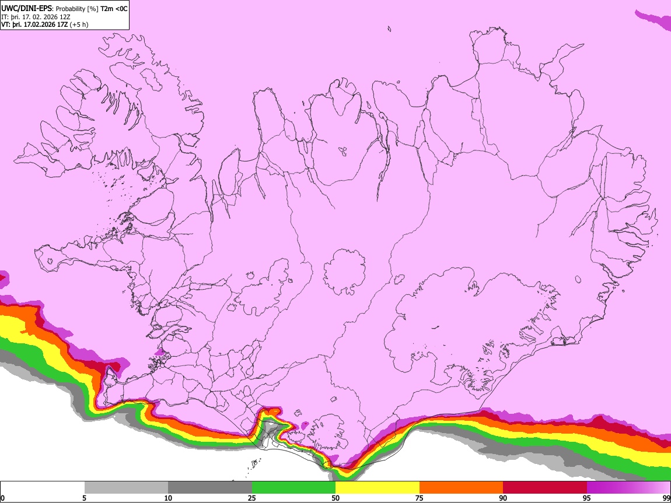Click the 'T2m <0C' parameter label
The width and height of the screenshot is (671, 503).
point(114,9)
